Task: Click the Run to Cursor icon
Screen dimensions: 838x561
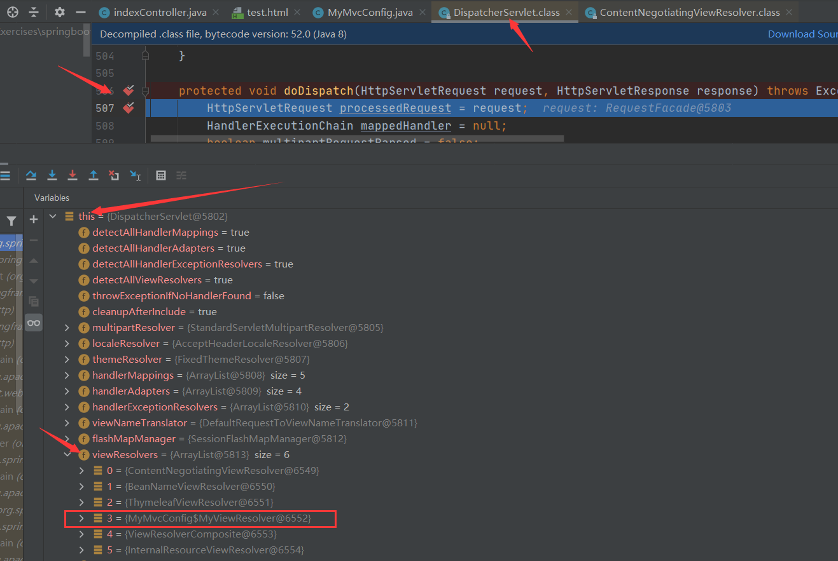Action: coord(135,175)
